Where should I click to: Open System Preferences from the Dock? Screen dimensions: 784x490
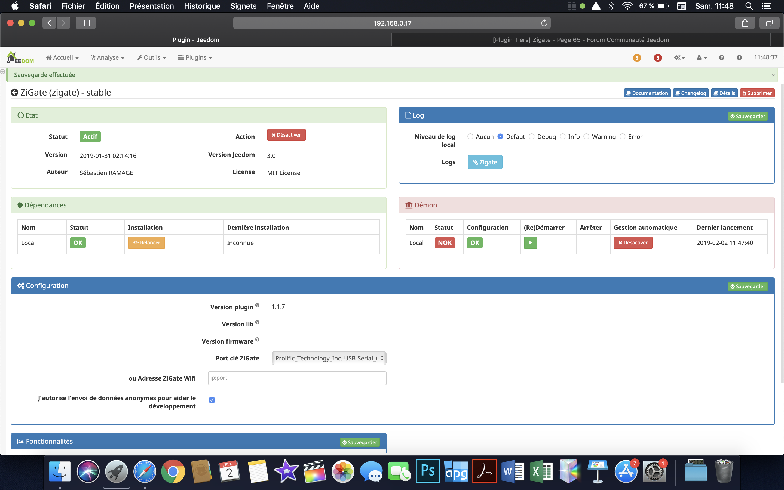(x=654, y=471)
